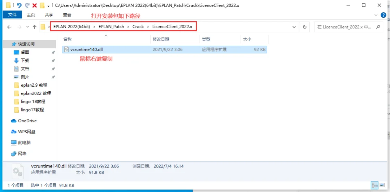Open 下载 in navigation pane
The height and width of the screenshot is (192, 390).
[25, 60]
